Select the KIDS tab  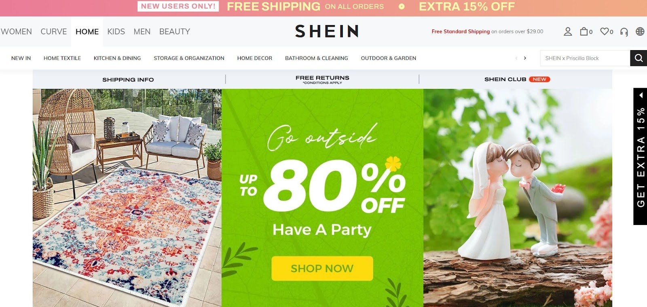click(116, 32)
